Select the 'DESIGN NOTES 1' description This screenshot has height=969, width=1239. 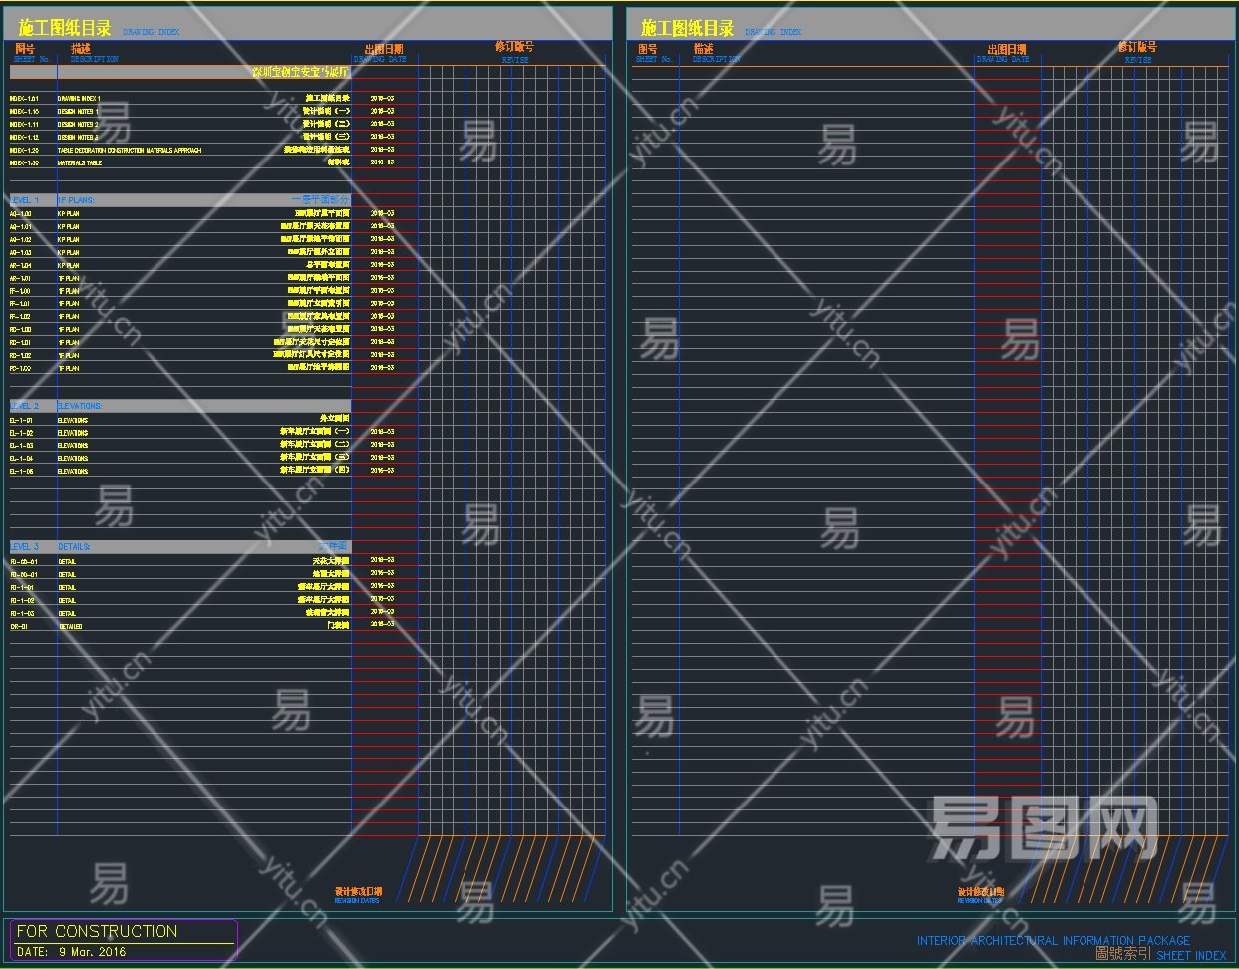pyautogui.click(x=77, y=112)
